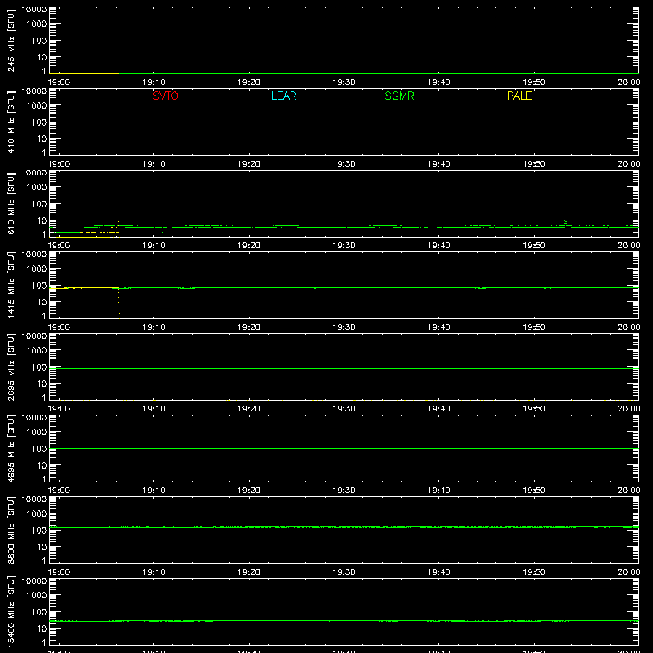Click the 100 tick of the 2695 MHz panel

coord(39,367)
